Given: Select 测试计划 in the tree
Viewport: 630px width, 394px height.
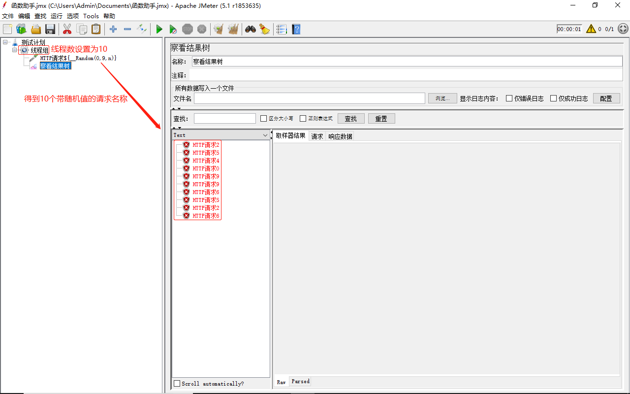Looking at the screenshot, I should click(33, 42).
